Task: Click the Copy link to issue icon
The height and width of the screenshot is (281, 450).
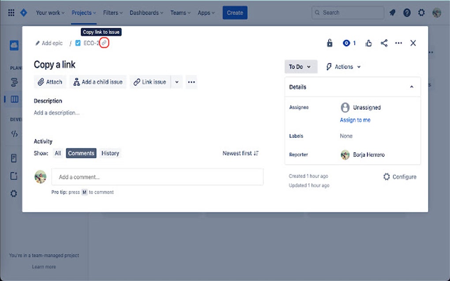Action: (x=104, y=43)
